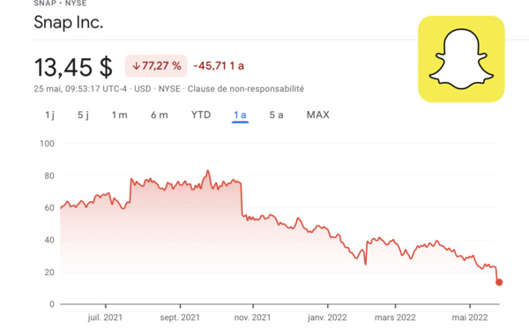
Task: Open Clause de non-responsabilité link
Action: [x=246, y=89]
